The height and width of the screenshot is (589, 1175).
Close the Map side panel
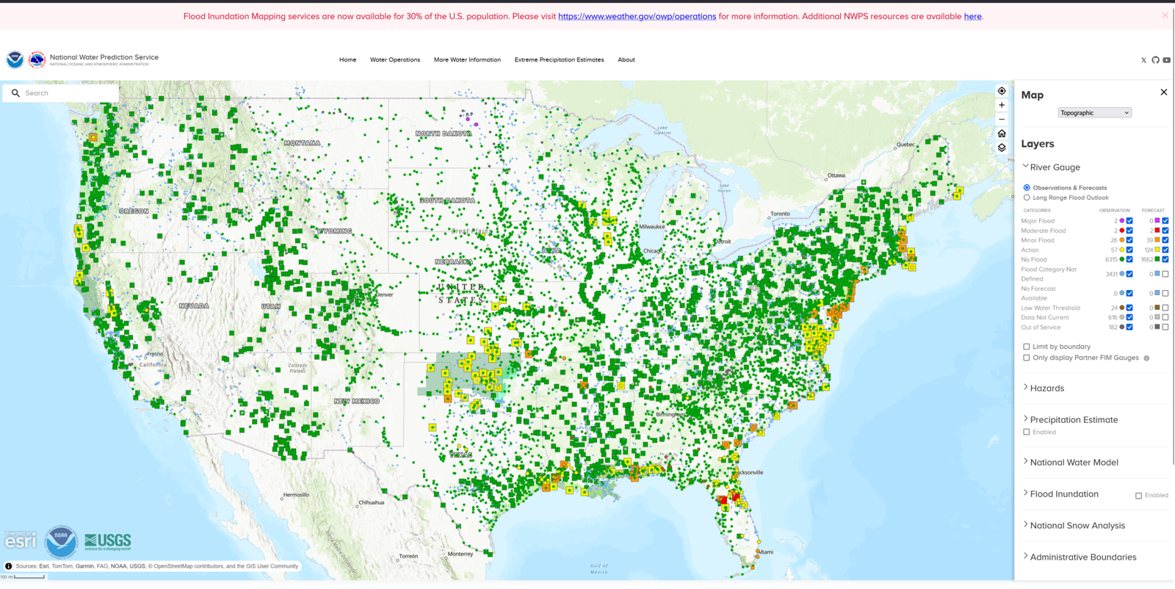[x=1163, y=93]
